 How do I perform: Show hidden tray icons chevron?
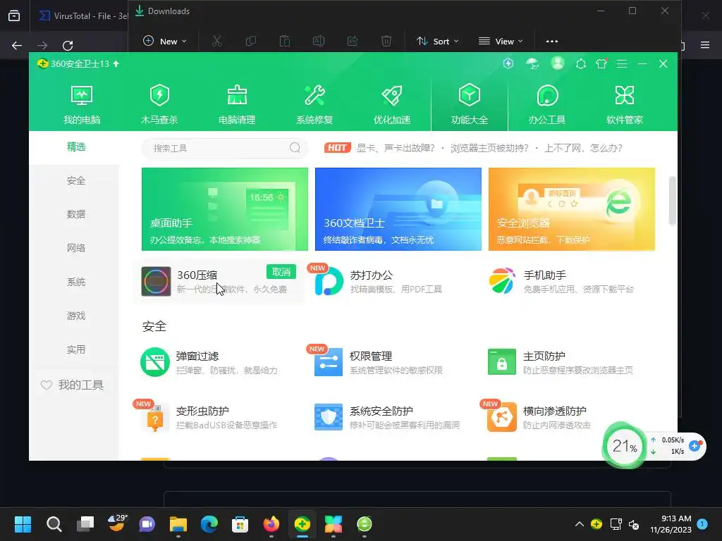tap(580, 524)
